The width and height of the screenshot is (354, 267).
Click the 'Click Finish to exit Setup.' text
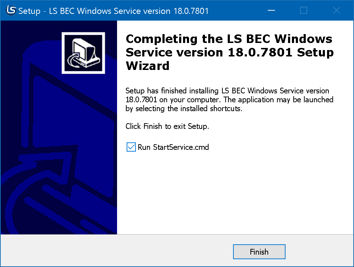point(167,126)
